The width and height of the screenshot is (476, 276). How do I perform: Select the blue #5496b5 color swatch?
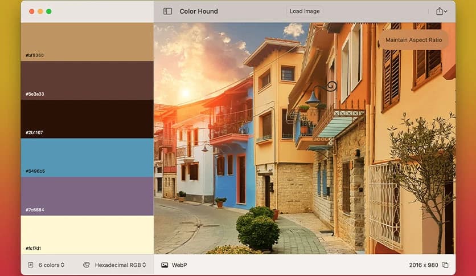pyautogui.click(x=87, y=158)
